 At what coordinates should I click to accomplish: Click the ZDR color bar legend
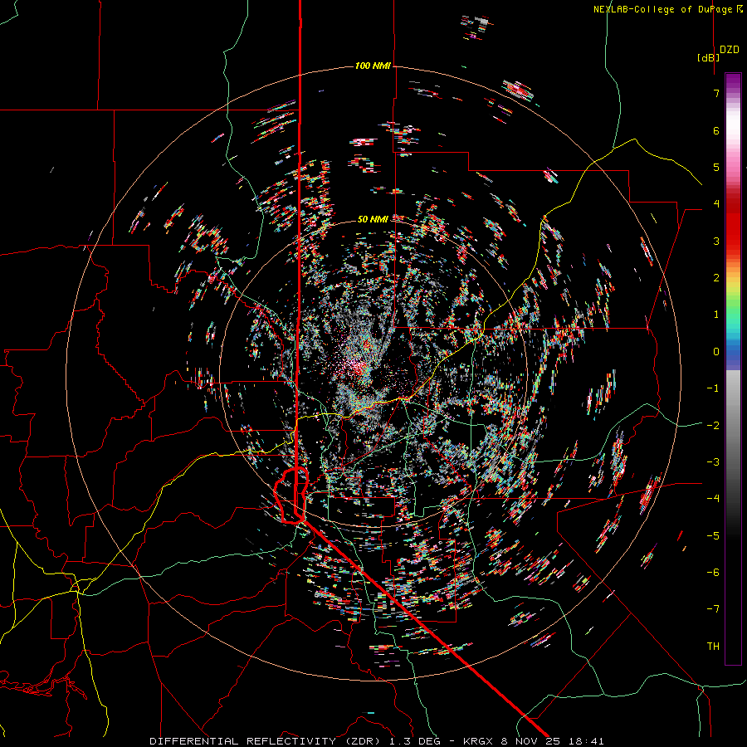[733, 369]
